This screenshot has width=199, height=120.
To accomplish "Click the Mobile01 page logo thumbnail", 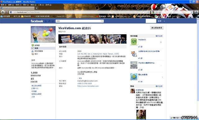I will 134,42.
